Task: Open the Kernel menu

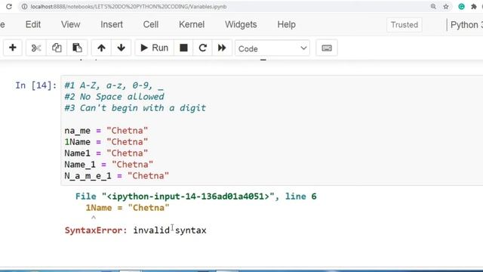Action: (x=192, y=25)
